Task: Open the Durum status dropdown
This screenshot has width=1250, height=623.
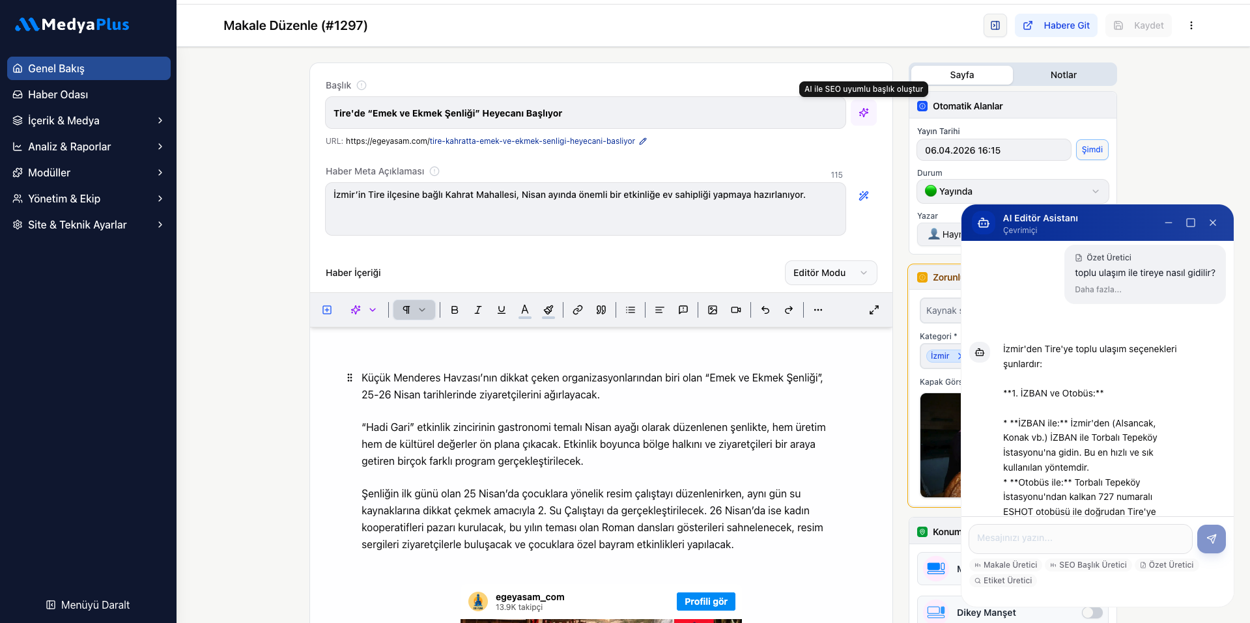Action: pos(1012,191)
